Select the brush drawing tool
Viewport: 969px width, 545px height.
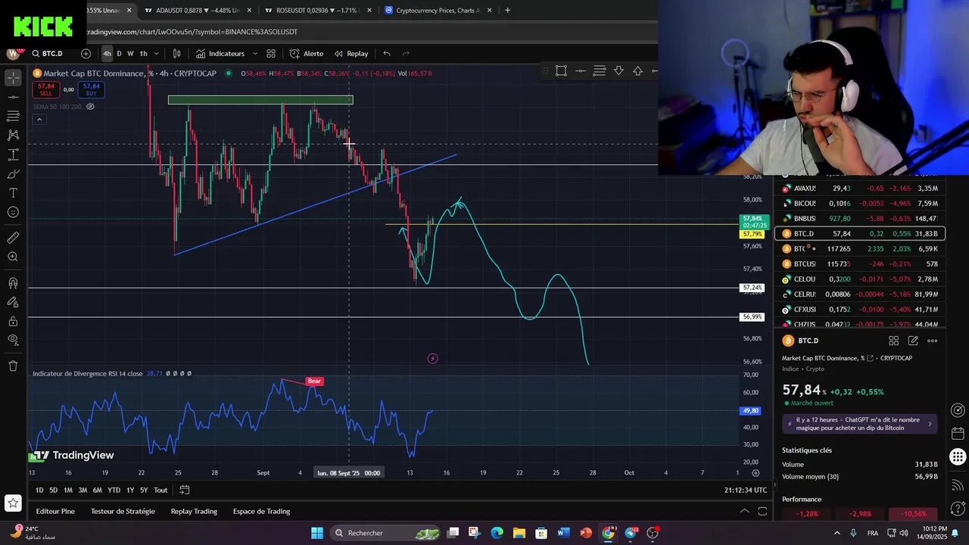pyautogui.click(x=13, y=174)
